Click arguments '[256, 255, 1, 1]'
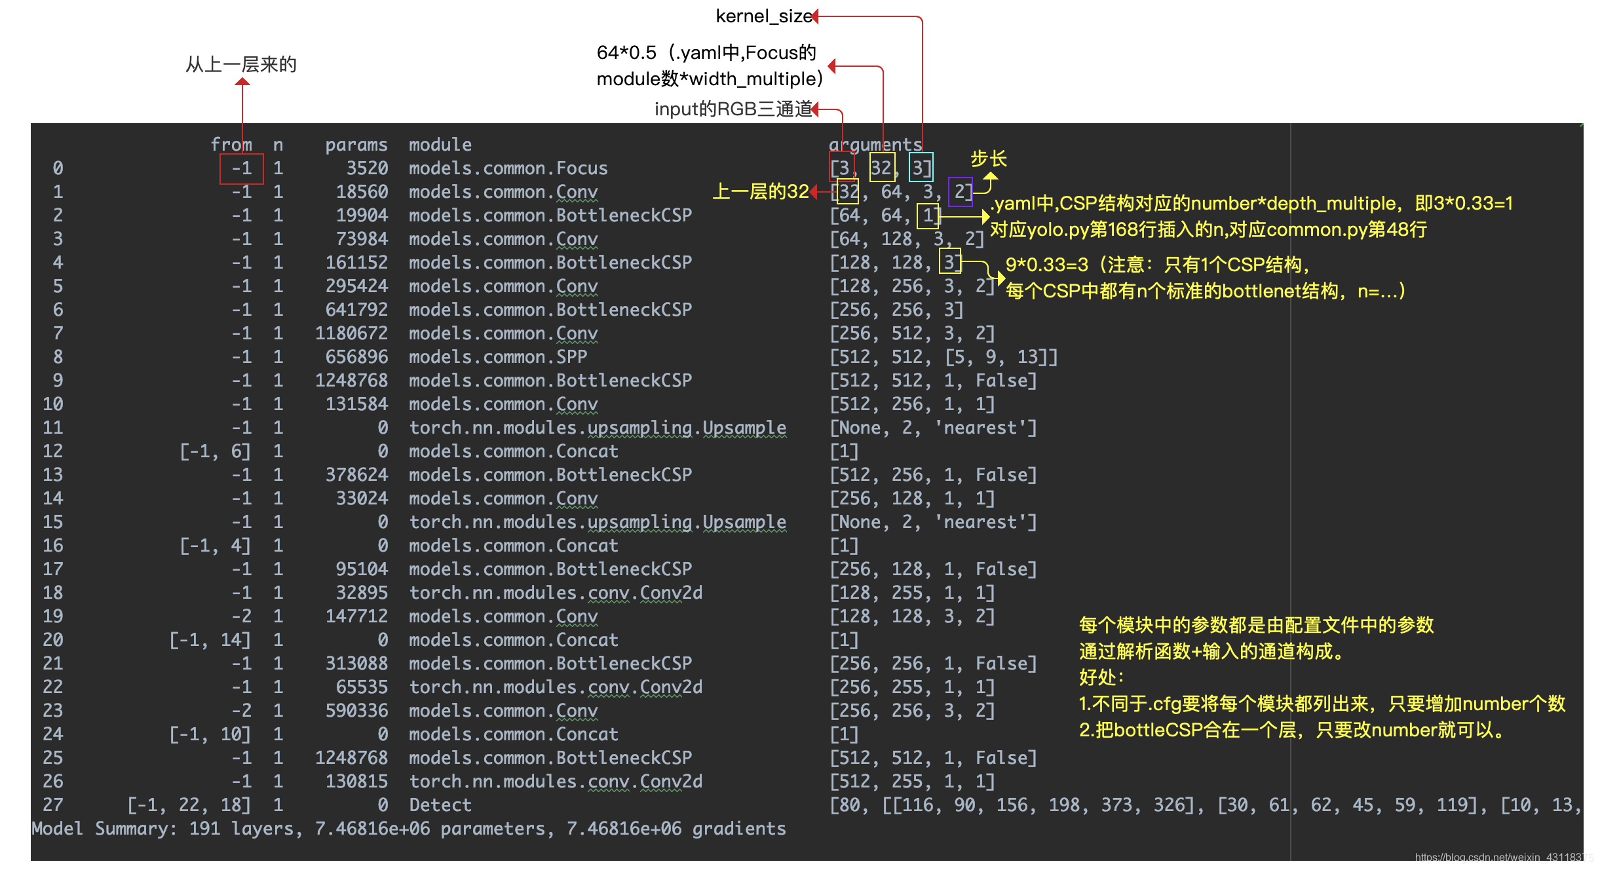This screenshot has height=870, width=1600. (912, 687)
